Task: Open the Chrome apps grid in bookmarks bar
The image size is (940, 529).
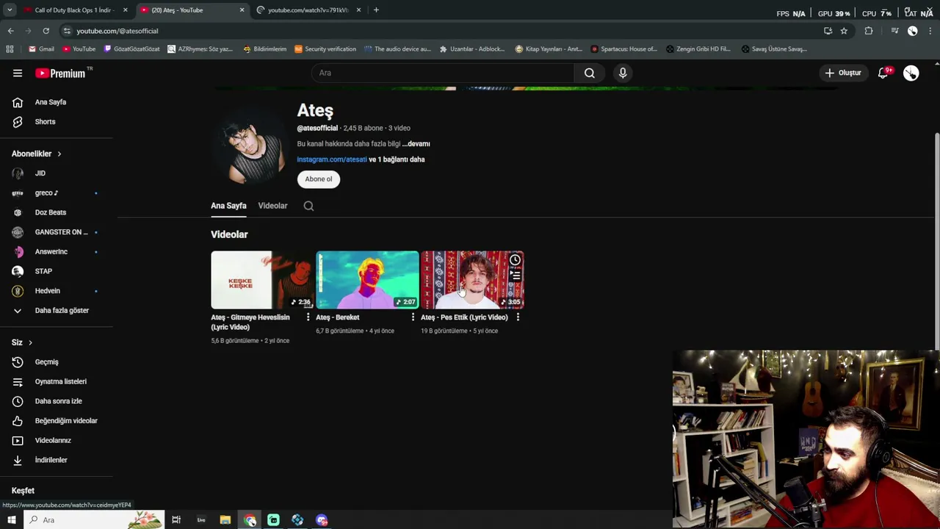Action: tap(10, 49)
